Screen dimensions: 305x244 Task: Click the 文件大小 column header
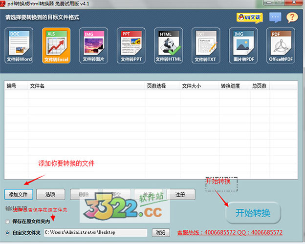199,86
